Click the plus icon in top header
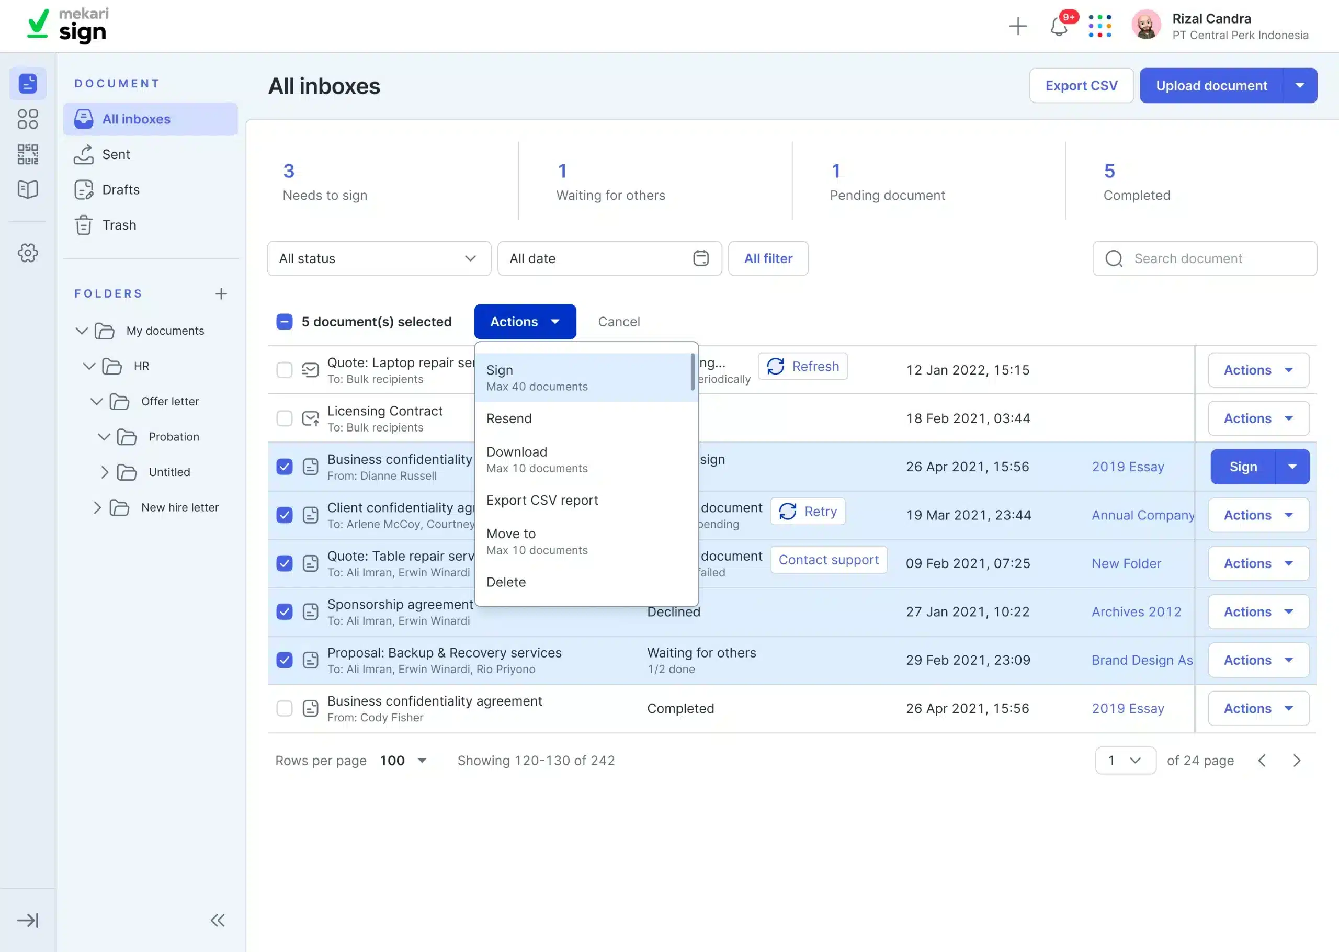The height and width of the screenshot is (952, 1339). click(x=1018, y=26)
